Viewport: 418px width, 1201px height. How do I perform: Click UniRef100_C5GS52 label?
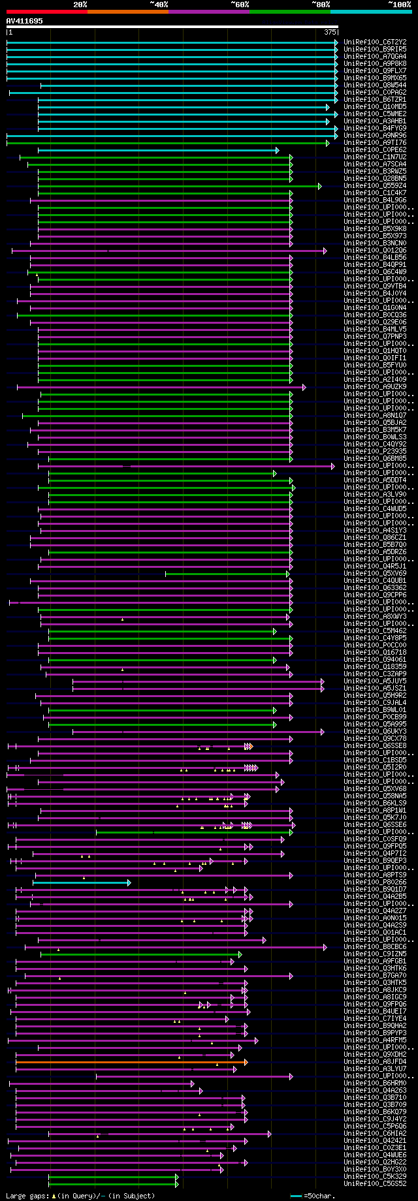click(x=375, y=1183)
